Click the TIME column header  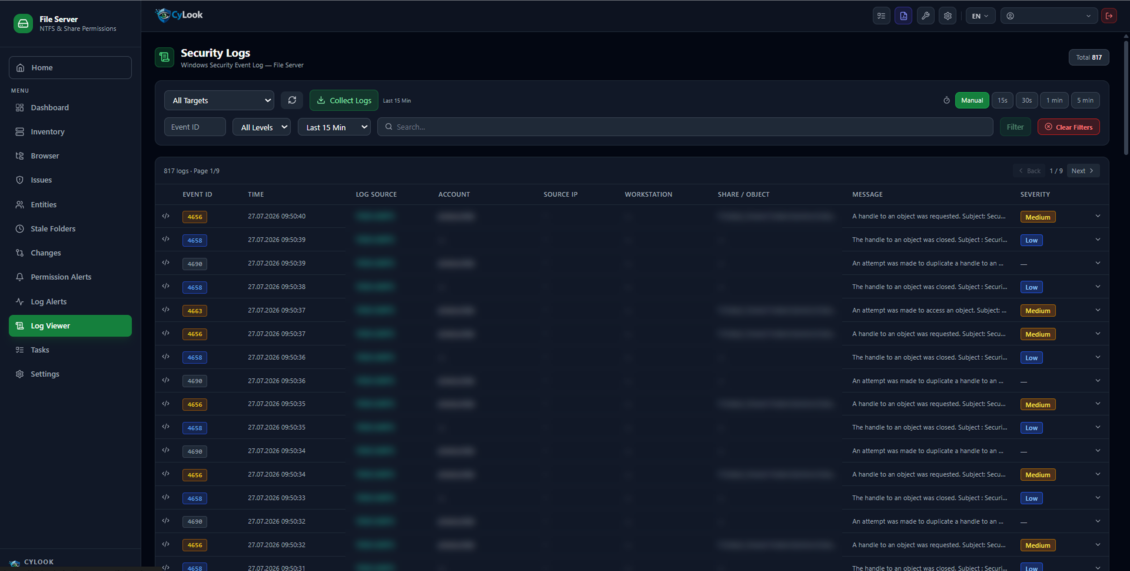coord(256,194)
